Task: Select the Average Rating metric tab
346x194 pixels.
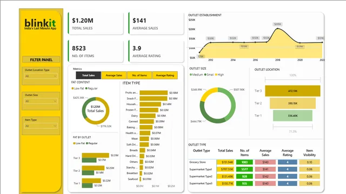Action: tap(165, 75)
